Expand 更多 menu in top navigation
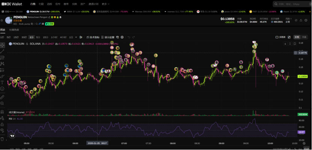 coord(105,4)
